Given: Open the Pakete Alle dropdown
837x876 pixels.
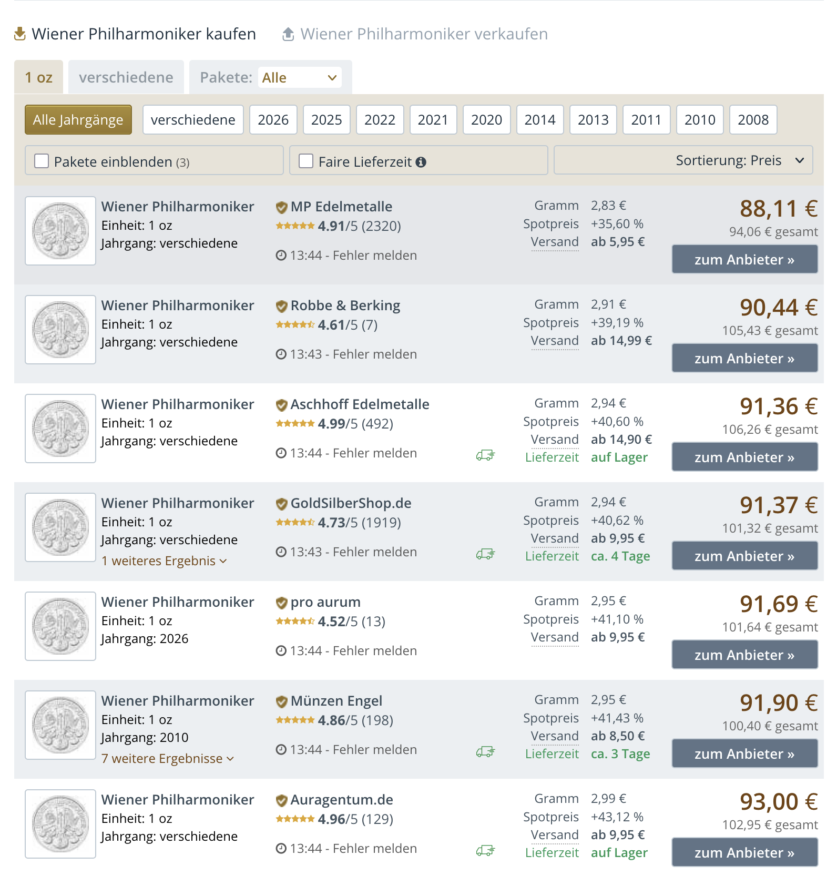Looking at the screenshot, I should [300, 78].
